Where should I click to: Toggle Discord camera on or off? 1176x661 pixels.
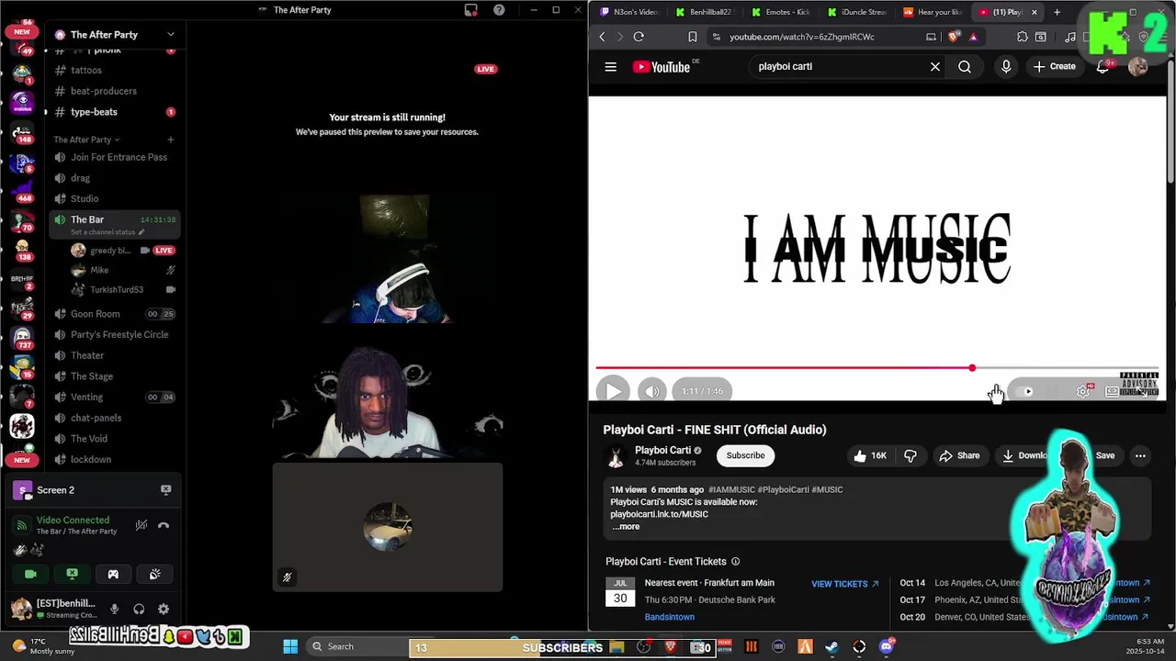30,574
